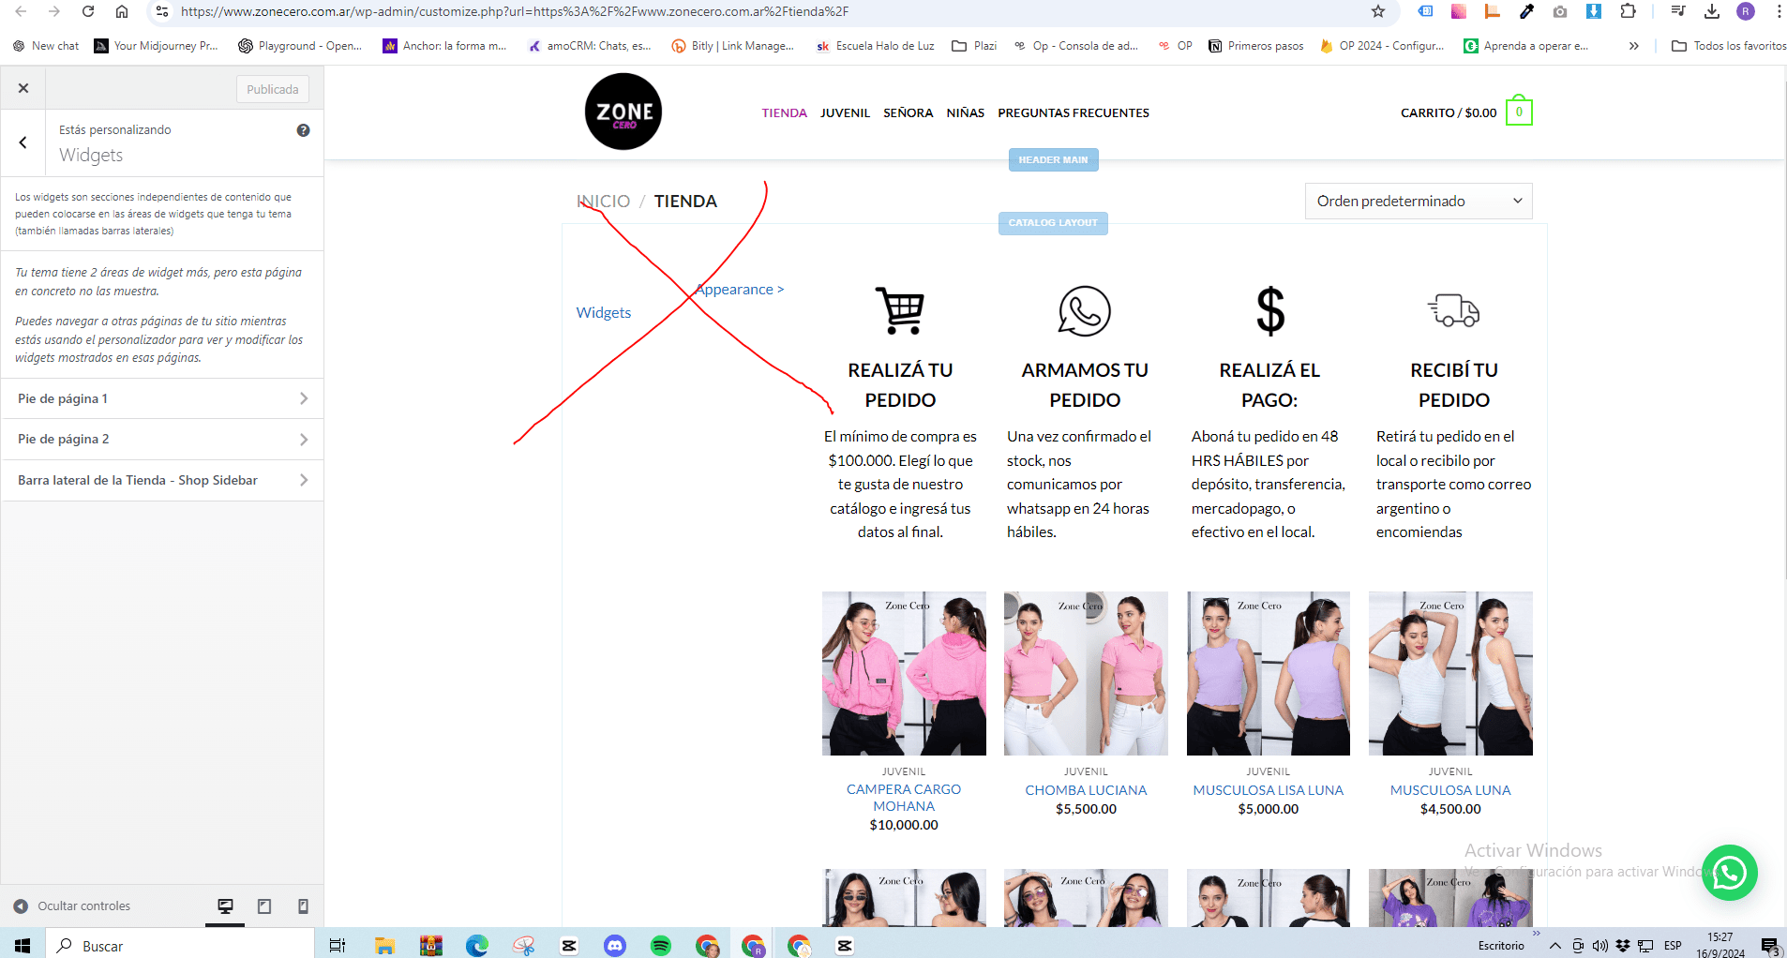
Task: Open the CAMPERA CARGO MOHANA product thumbnail
Action: tap(904, 673)
